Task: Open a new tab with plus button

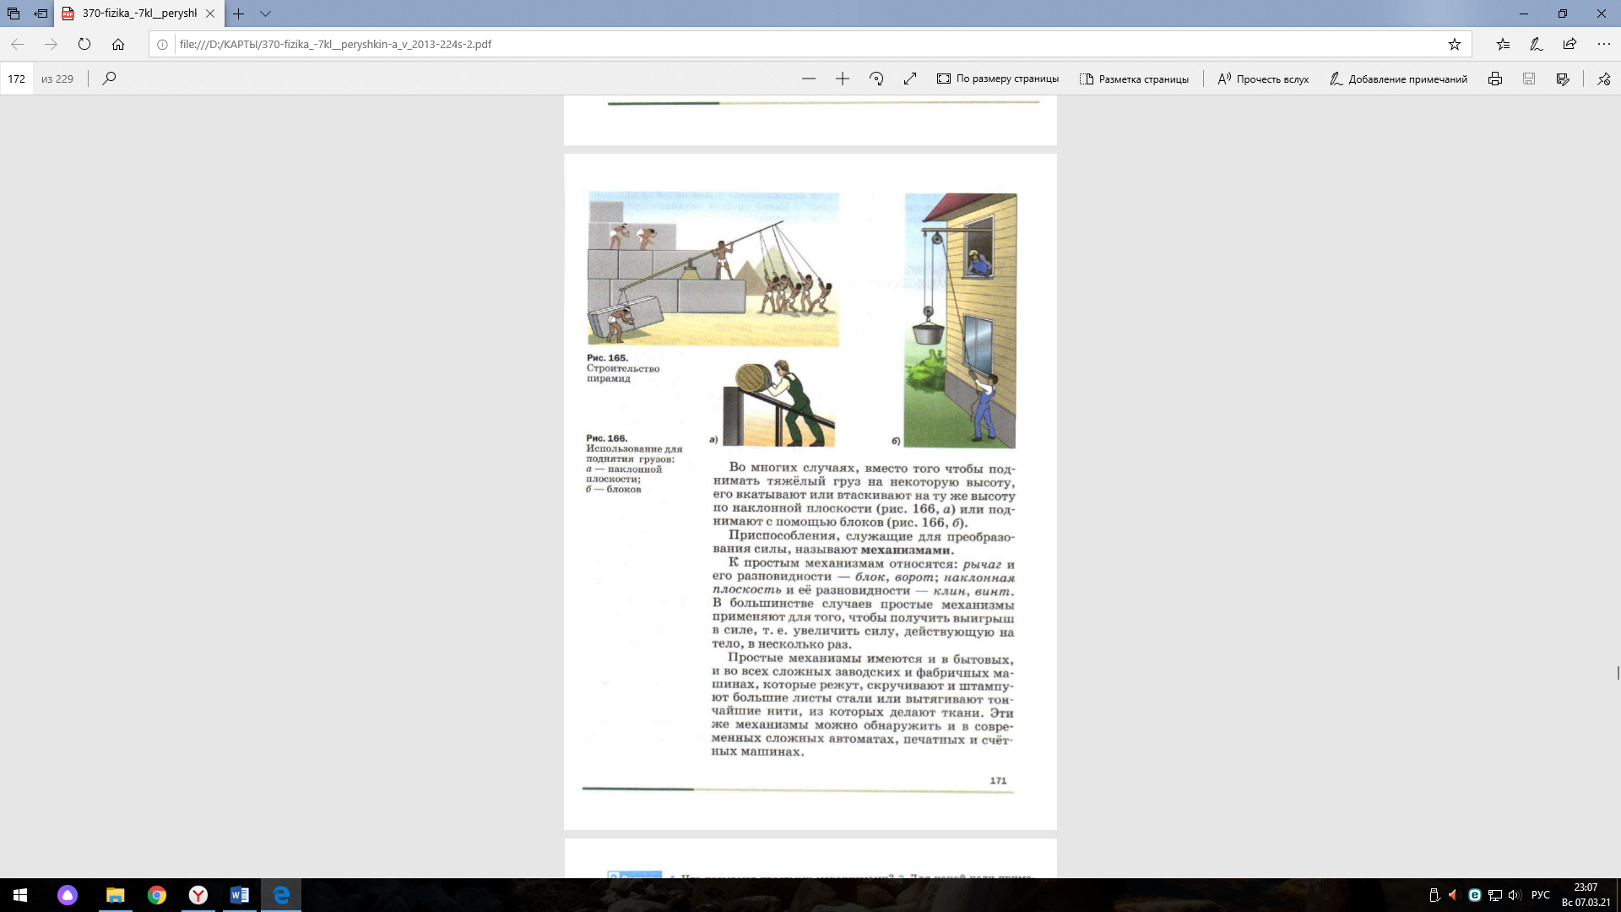Action: tap(239, 14)
